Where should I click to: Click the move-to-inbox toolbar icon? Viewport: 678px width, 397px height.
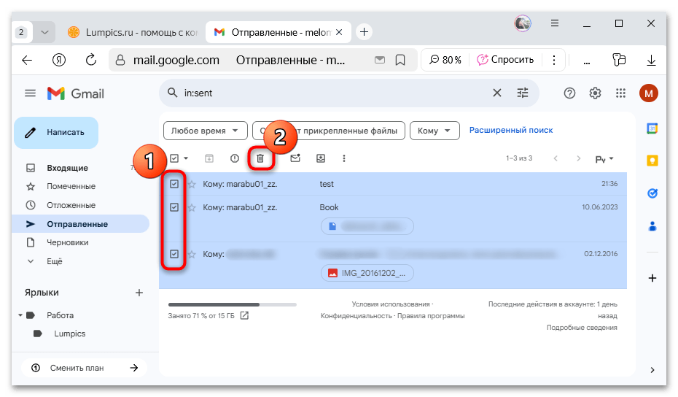(x=321, y=158)
